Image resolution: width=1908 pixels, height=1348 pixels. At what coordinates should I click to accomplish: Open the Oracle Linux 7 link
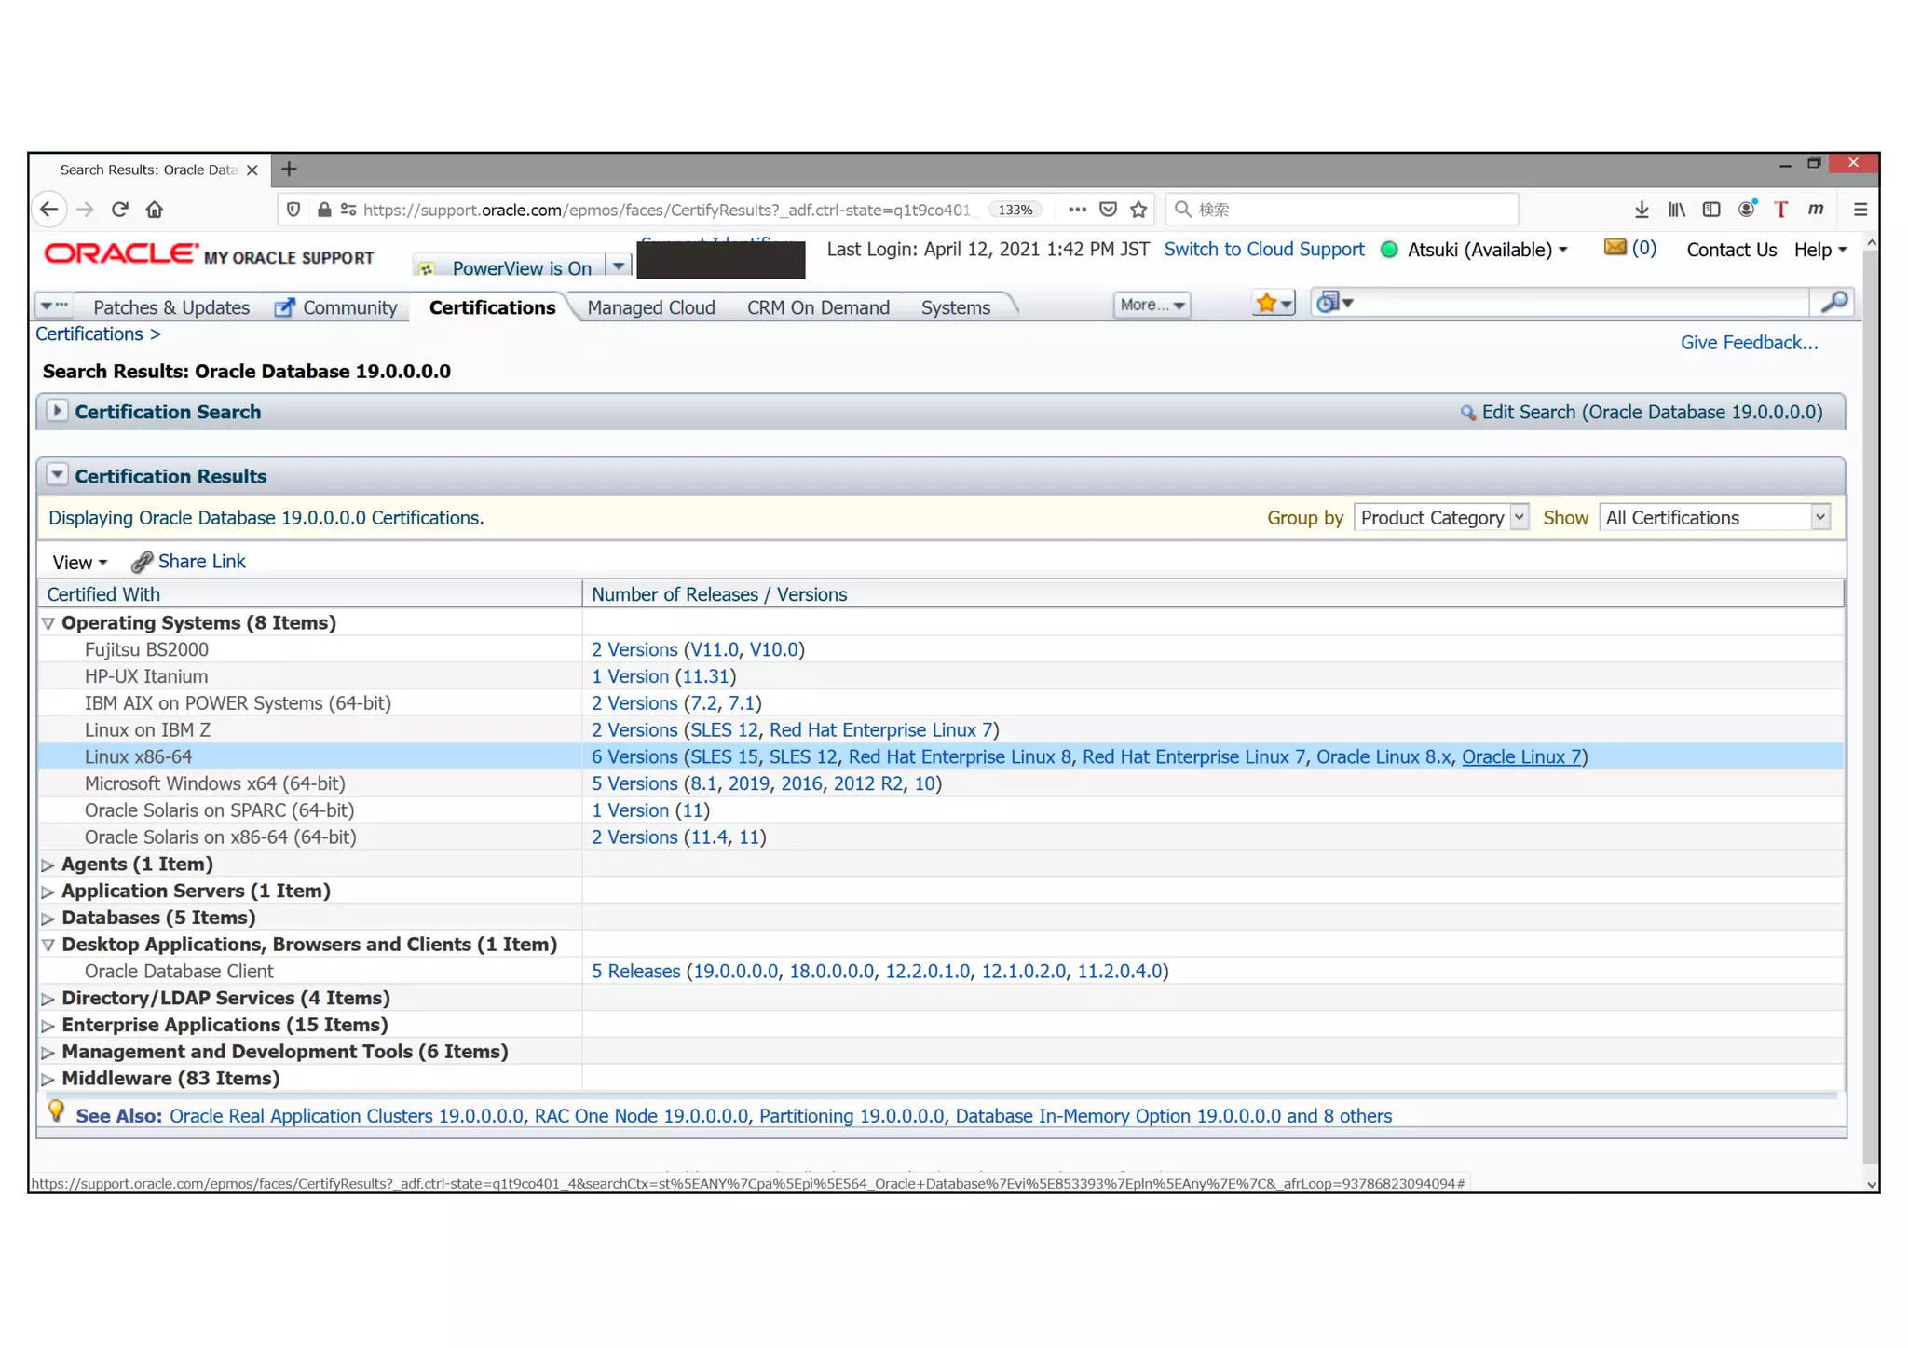coord(1521,757)
